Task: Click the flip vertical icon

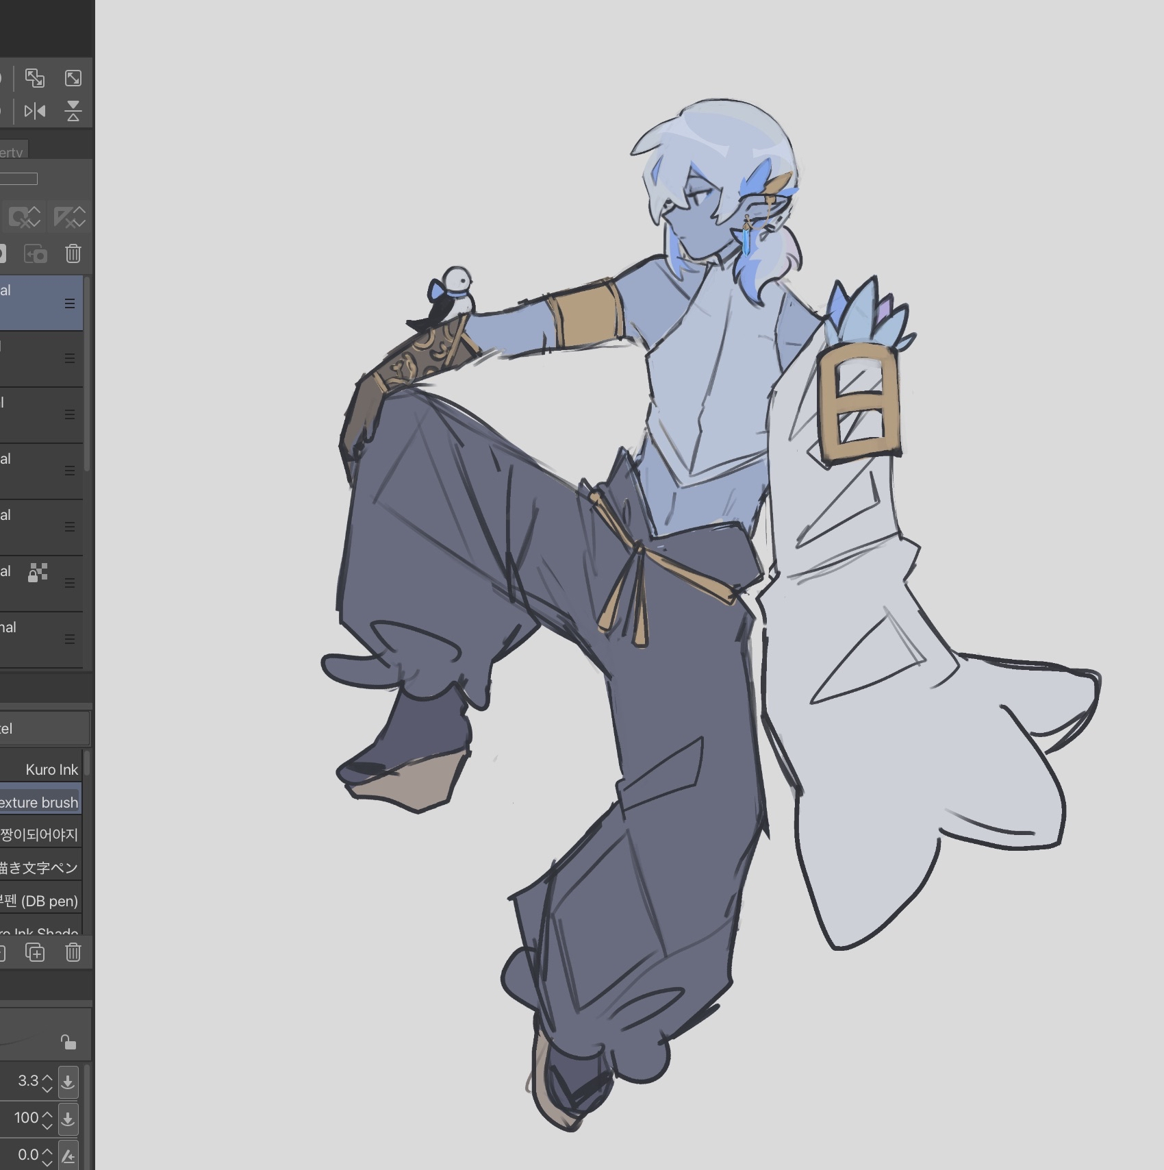Action: click(x=73, y=111)
